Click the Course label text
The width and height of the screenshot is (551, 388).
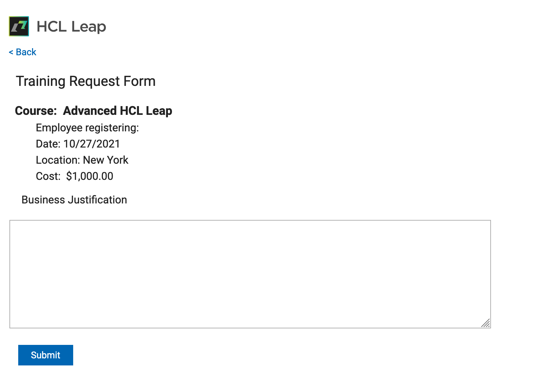(x=36, y=111)
